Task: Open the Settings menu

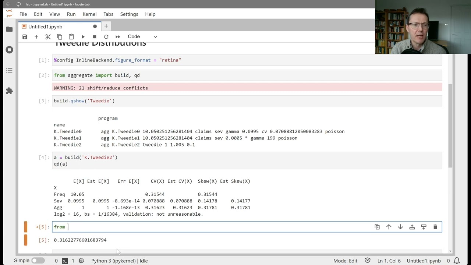Action: 129,14
